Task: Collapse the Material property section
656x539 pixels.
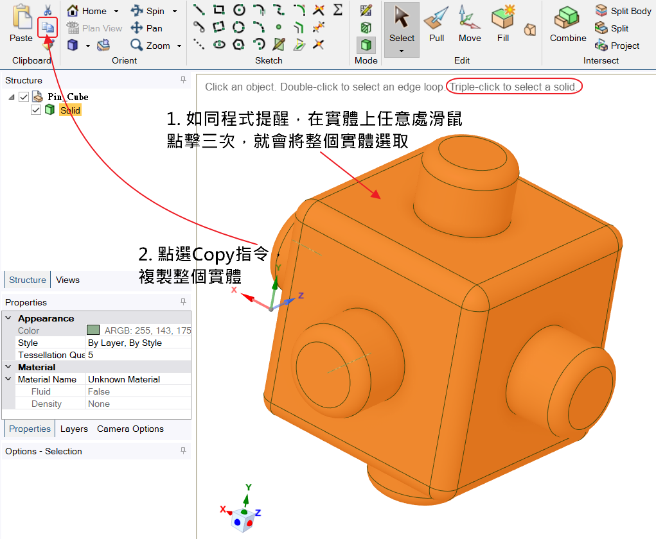Action: (x=8, y=367)
